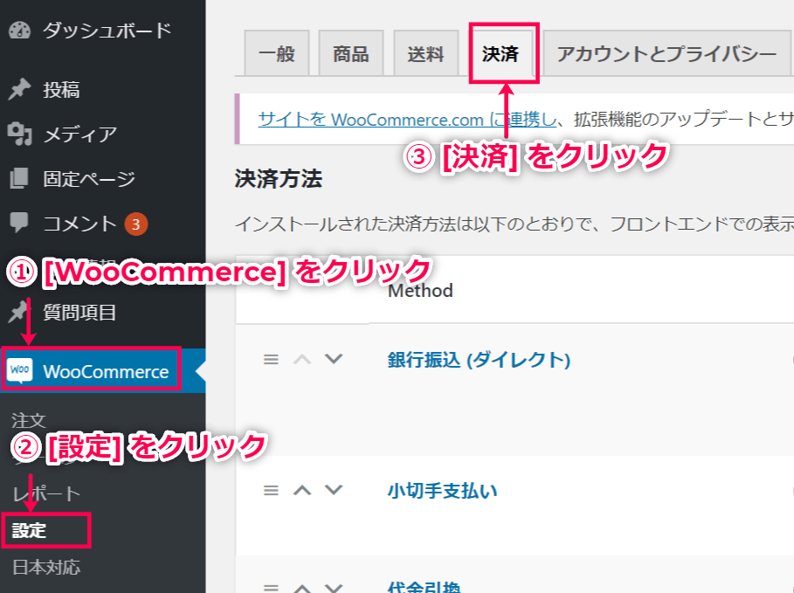The height and width of the screenshot is (593, 794).
Task: Move 銀行振込 up with the up arrow
Action: 302,360
